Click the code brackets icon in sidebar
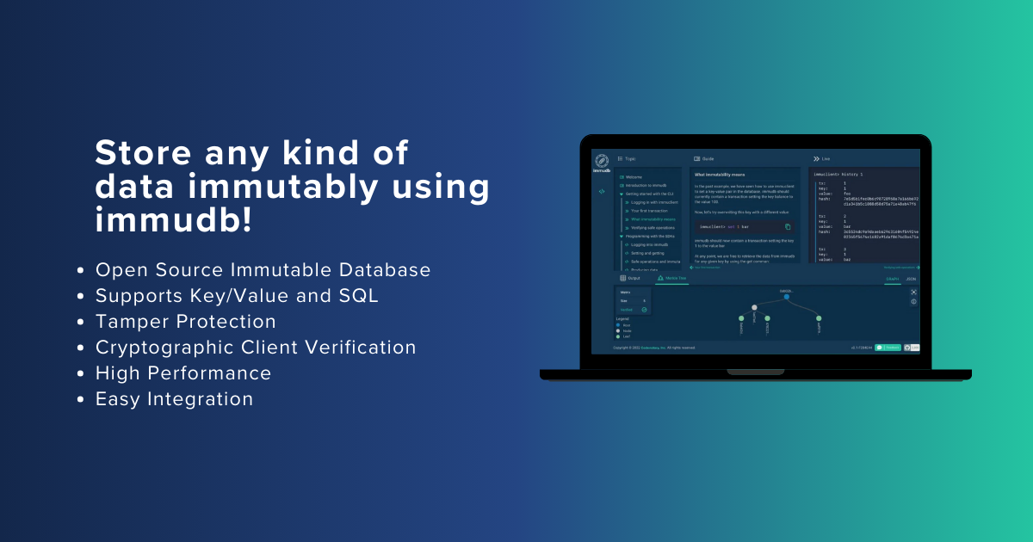Viewport: 1033px width, 542px height. 602,191
